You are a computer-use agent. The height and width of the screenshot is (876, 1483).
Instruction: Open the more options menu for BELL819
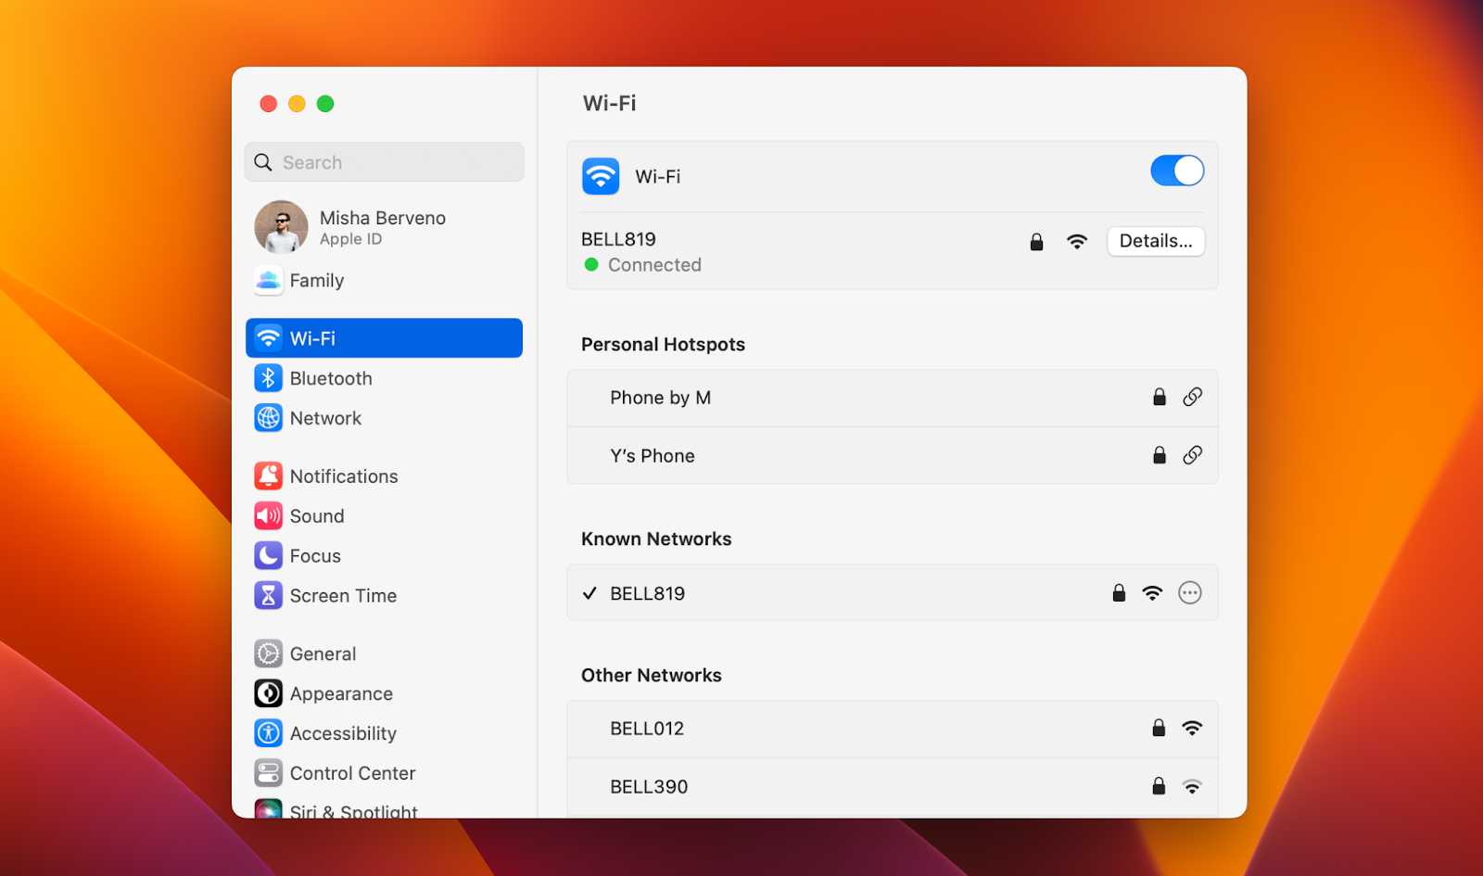pyautogui.click(x=1190, y=592)
